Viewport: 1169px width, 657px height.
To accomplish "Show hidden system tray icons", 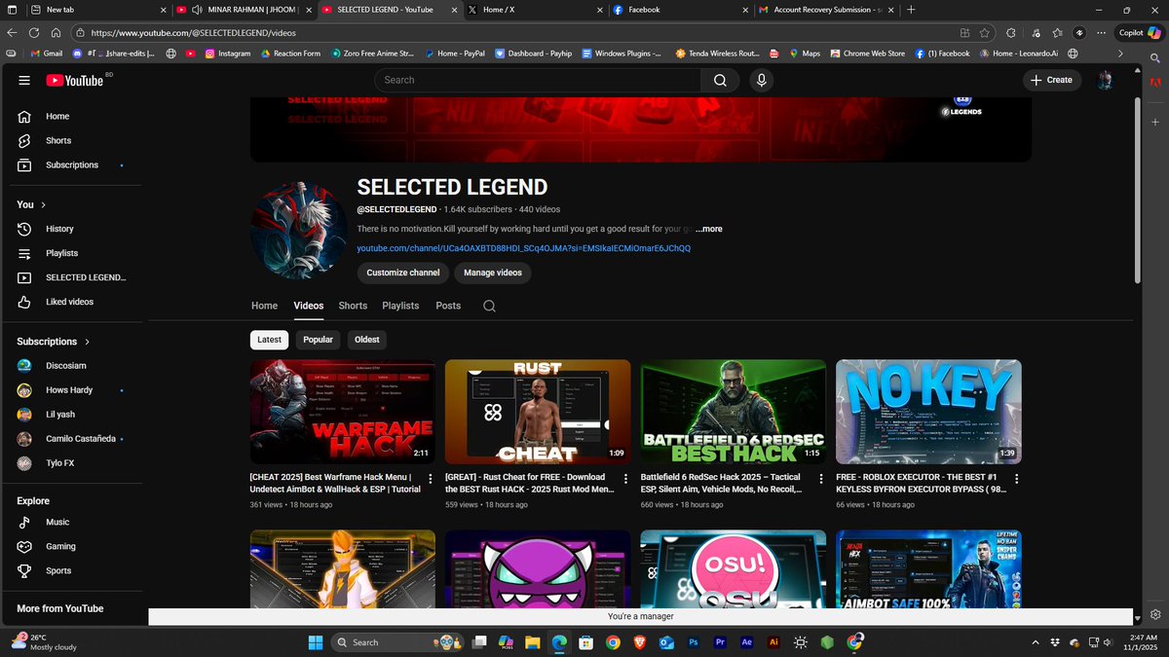I will pos(1036,642).
